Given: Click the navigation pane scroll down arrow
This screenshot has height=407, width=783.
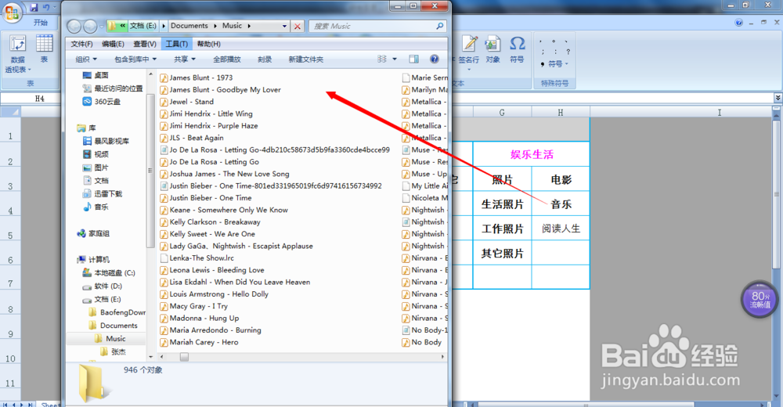Looking at the screenshot, I should (151, 357).
